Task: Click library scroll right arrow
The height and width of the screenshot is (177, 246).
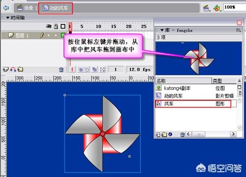Action: coord(233,134)
